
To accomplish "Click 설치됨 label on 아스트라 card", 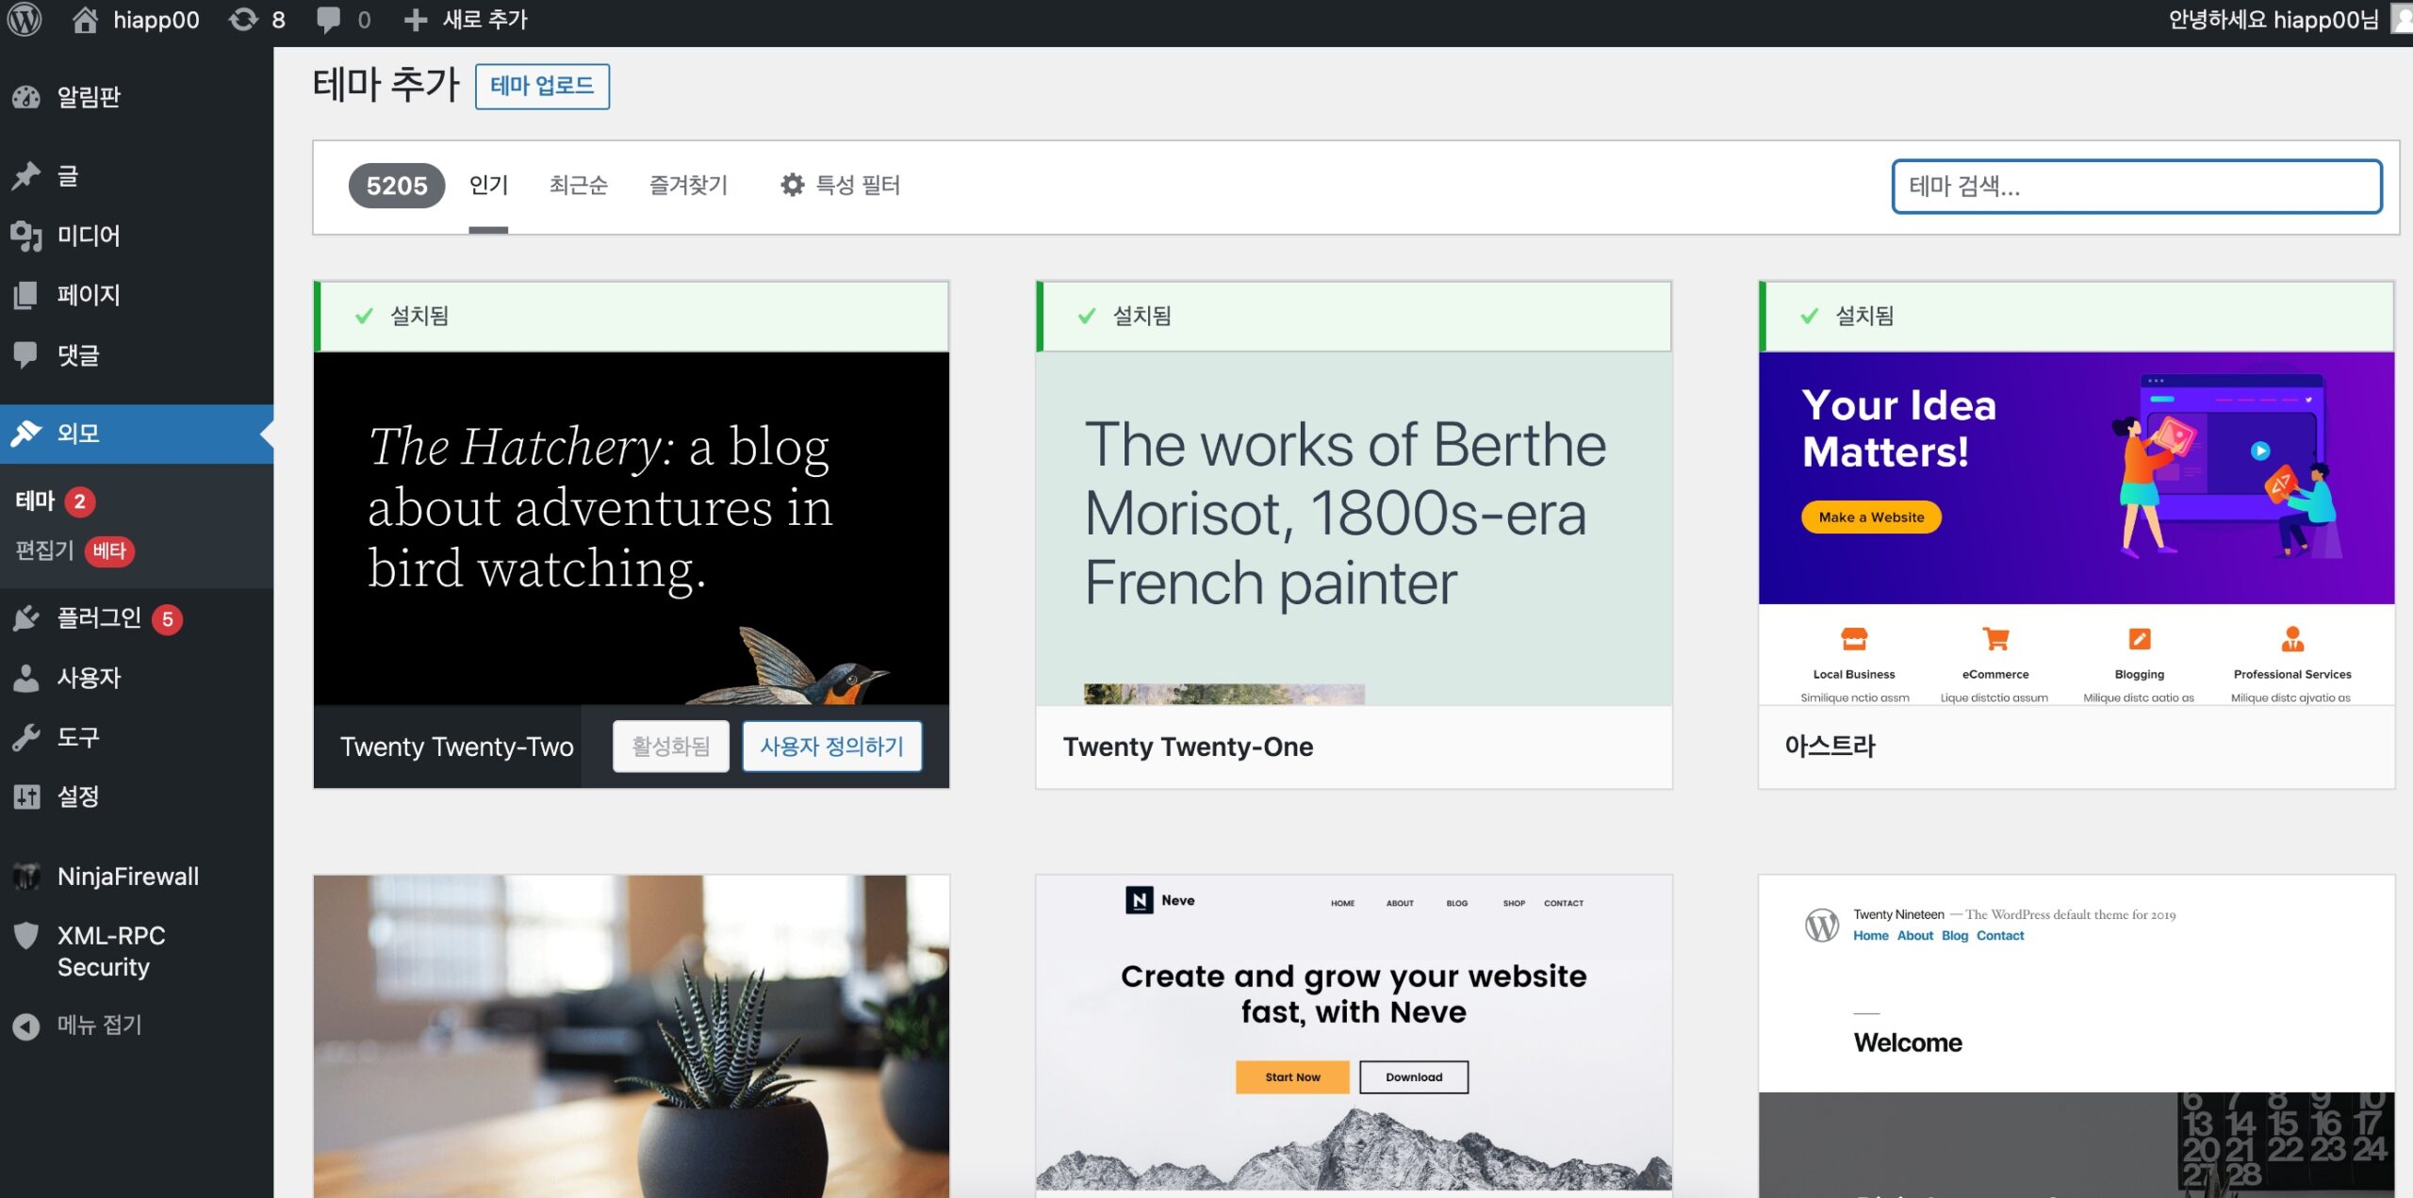I will click(1864, 316).
